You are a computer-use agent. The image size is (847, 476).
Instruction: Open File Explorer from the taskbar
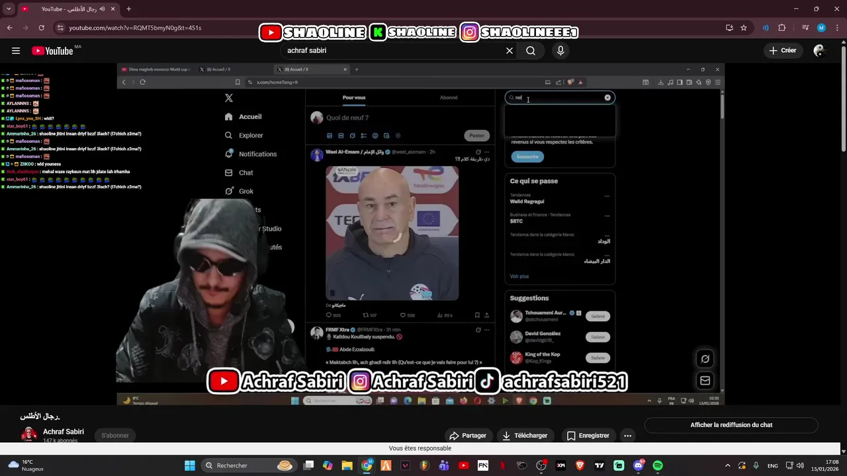(347, 465)
